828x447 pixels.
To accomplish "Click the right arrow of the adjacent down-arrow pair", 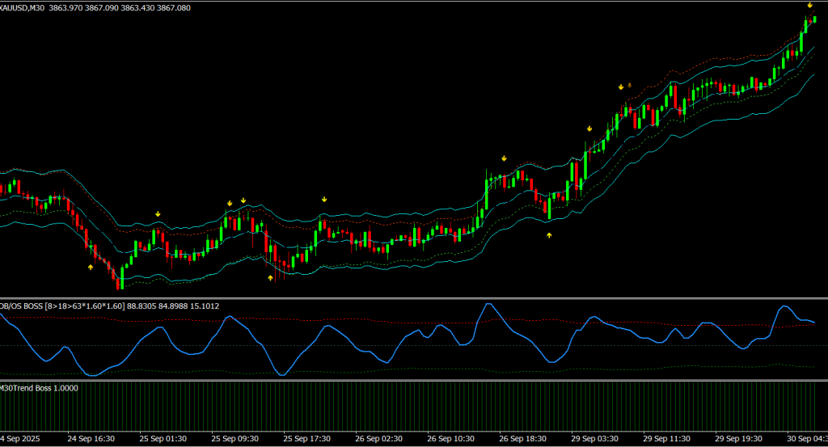I will (x=243, y=200).
